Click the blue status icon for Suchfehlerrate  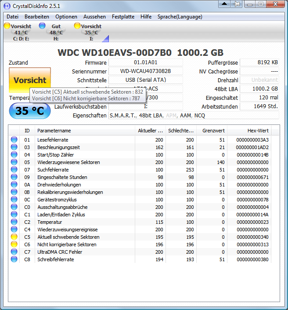[x=14, y=169]
